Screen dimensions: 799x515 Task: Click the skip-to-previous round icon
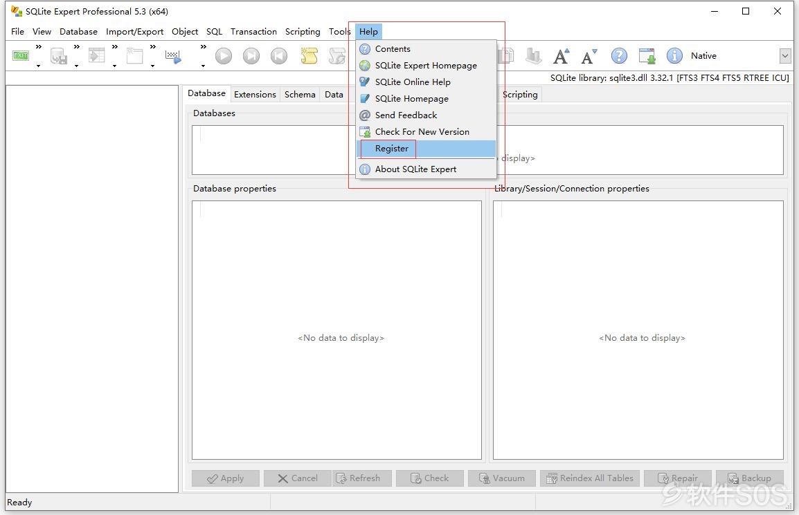pyautogui.click(x=279, y=55)
